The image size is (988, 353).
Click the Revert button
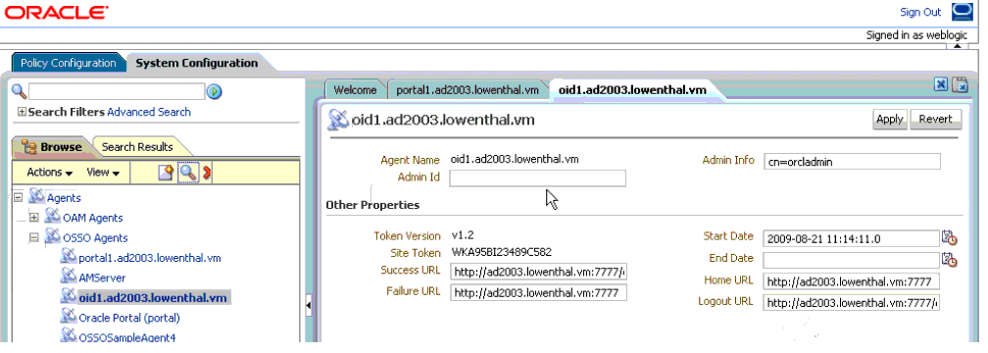pos(936,120)
